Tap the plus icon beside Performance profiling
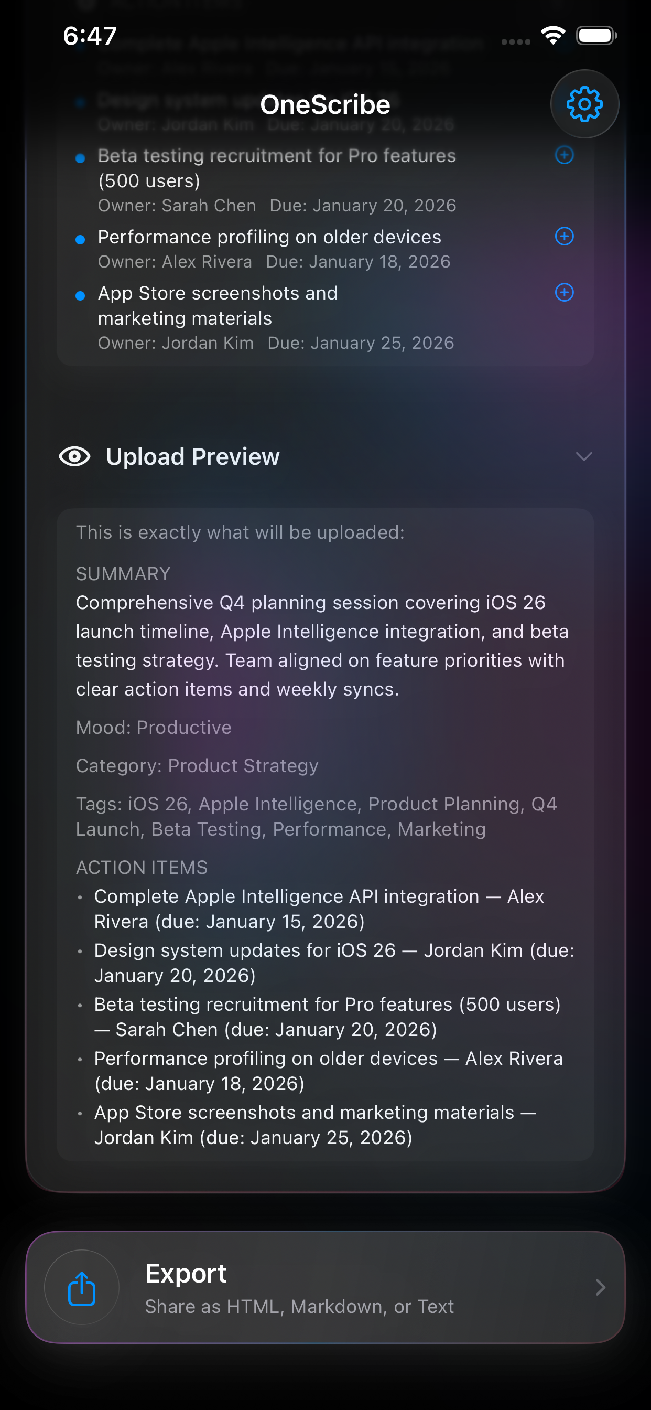 (564, 237)
